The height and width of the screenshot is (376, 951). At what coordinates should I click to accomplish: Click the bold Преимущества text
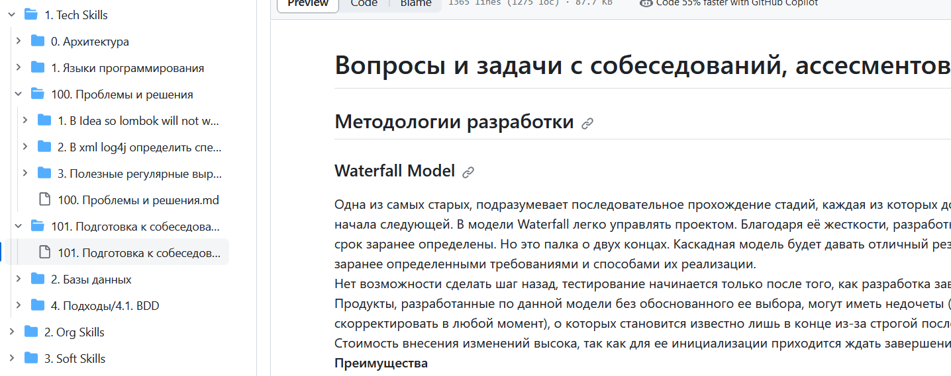(381, 363)
